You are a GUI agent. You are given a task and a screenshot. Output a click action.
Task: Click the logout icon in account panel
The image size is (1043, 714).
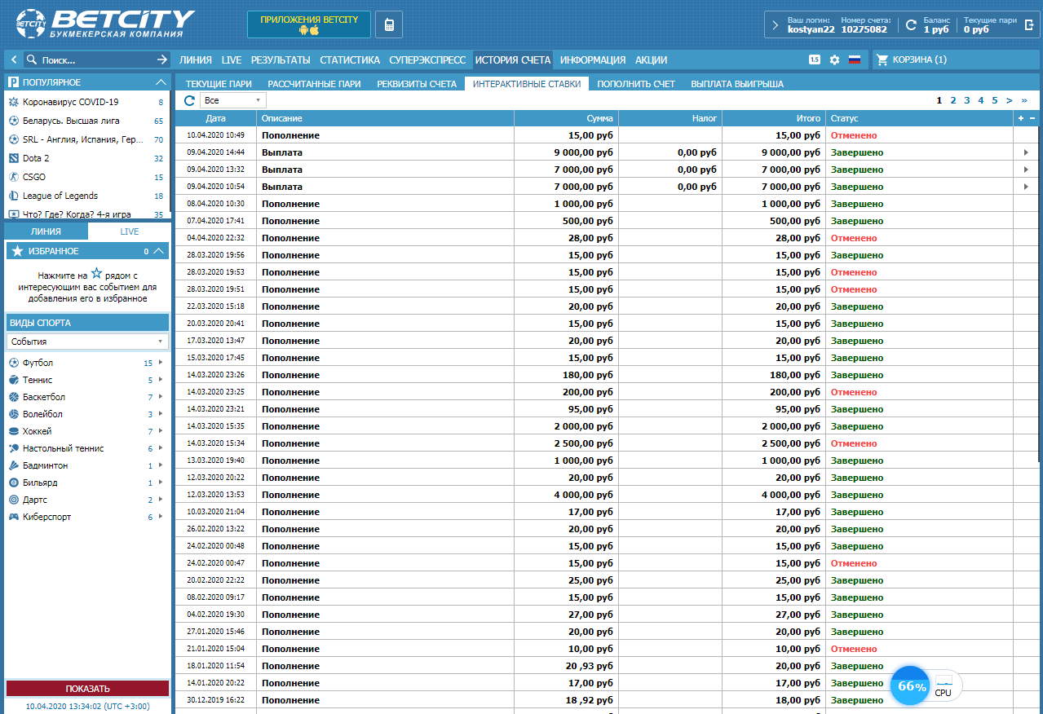tap(1029, 24)
